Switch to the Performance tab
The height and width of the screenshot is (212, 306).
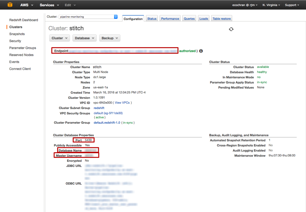(170, 19)
